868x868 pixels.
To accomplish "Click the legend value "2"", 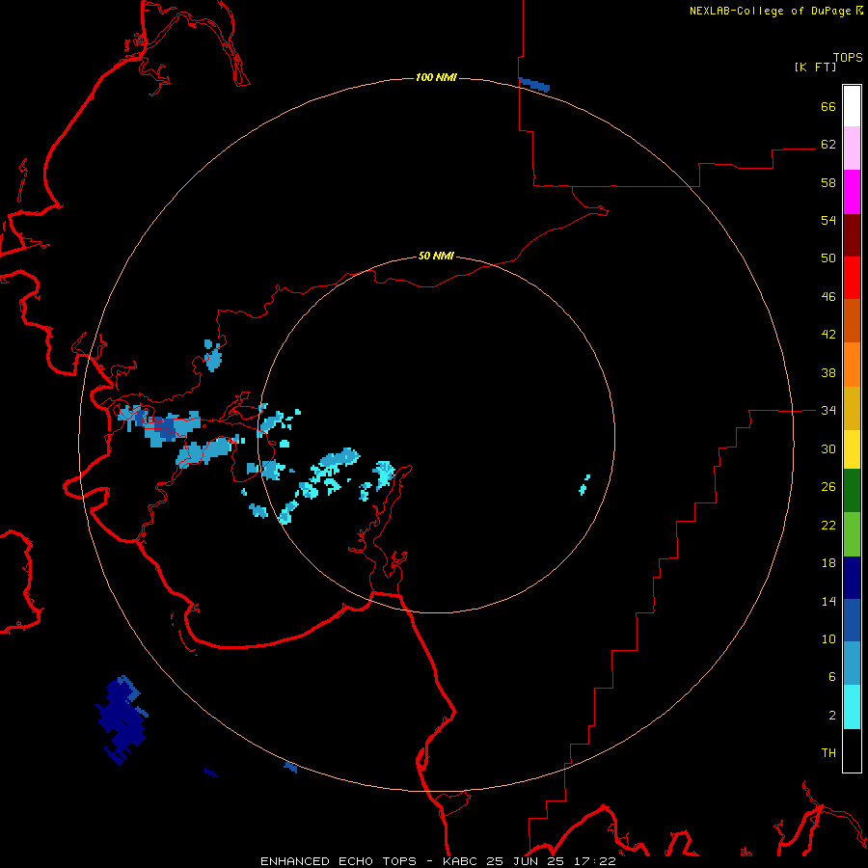I will pyautogui.click(x=832, y=716).
